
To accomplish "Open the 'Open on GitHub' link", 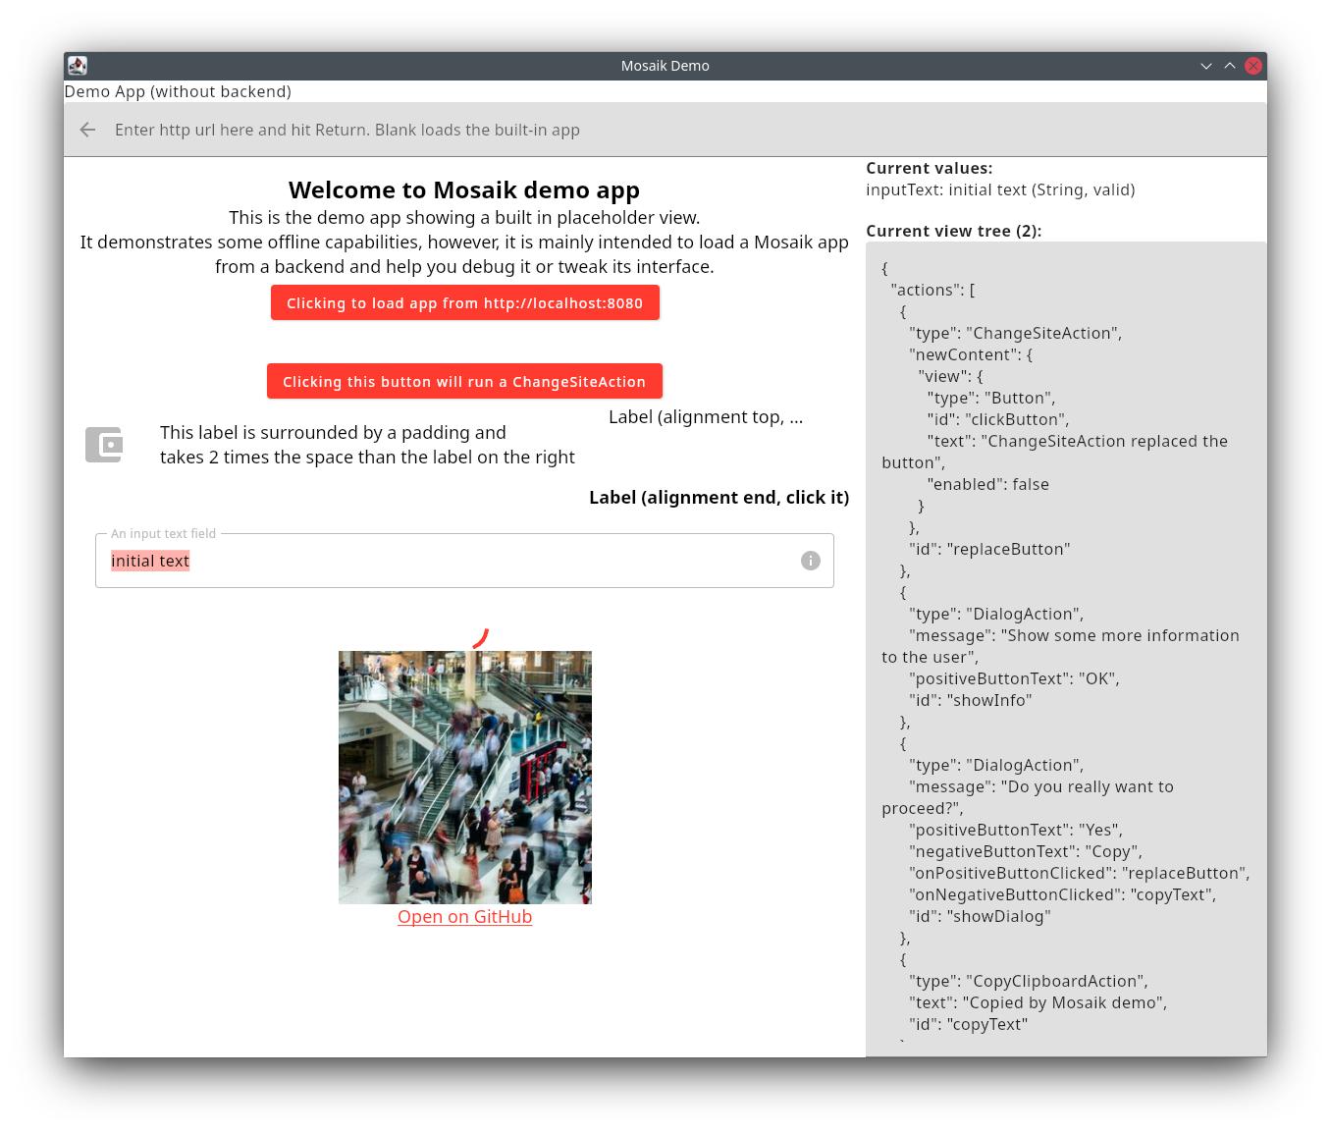I will pos(464,917).
